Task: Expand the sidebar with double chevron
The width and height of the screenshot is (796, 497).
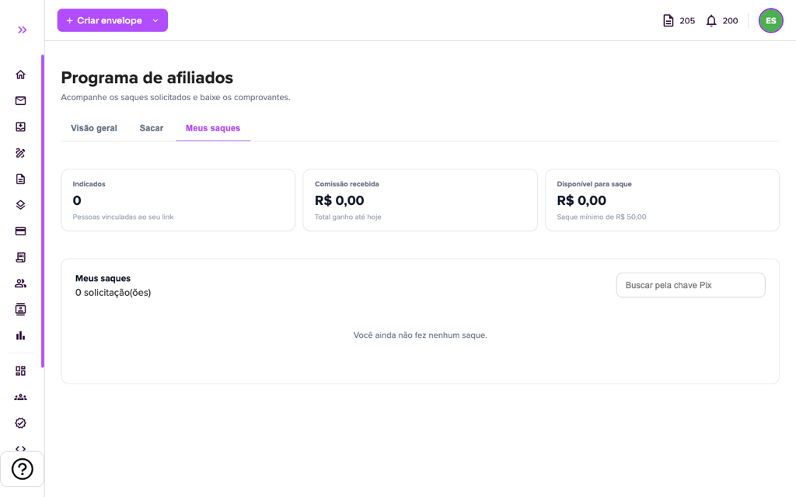Action: pos(22,30)
